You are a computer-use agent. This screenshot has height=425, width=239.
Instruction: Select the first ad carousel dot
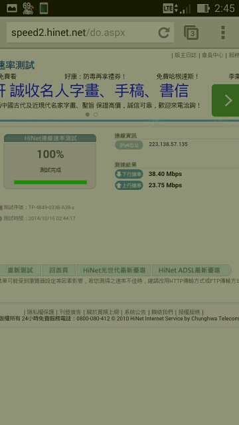click(x=87, y=115)
